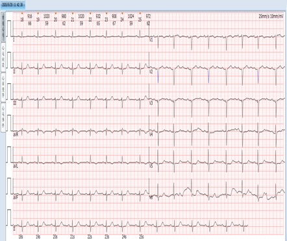Image resolution: width=287 pixels, height=241 pixels.
Task: Open the first selected vertical sidebar tab
Action: pos(3,27)
